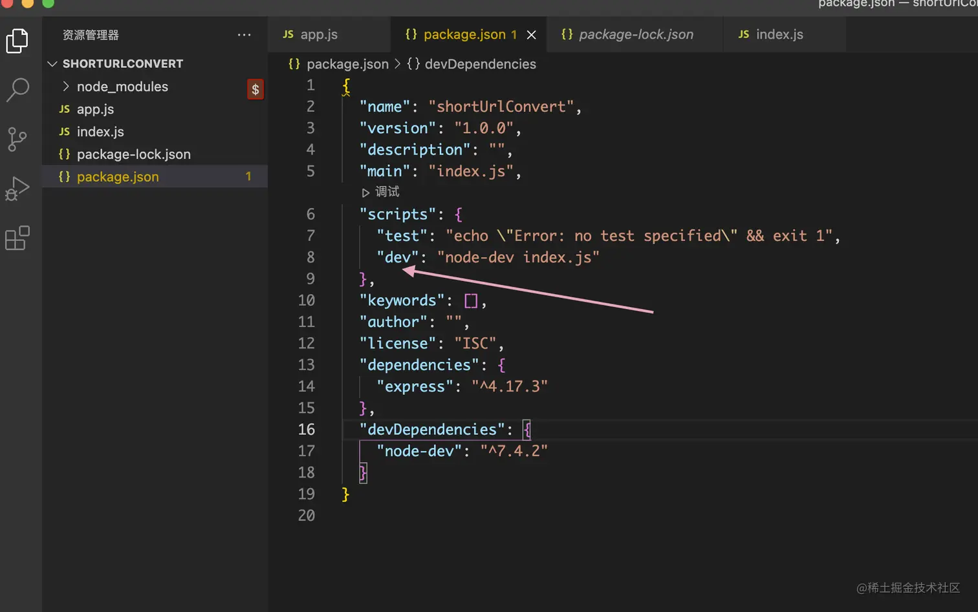Viewport: 978px width, 612px height.
Task: Click the "^7.4.2" version string
Action: click(514, 451)
